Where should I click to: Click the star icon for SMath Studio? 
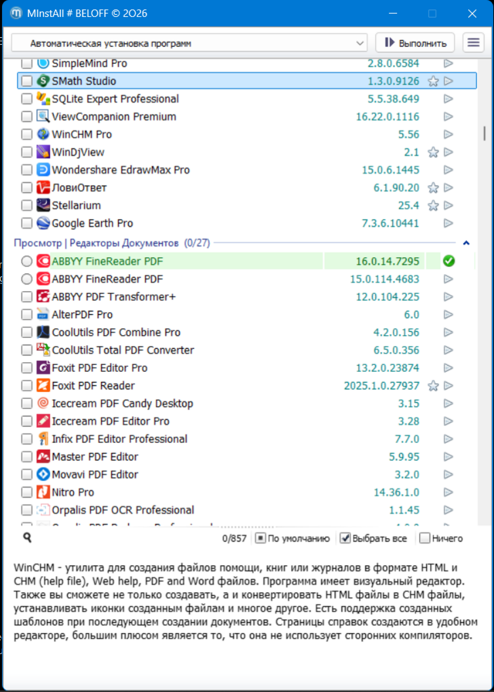point(433,81)
